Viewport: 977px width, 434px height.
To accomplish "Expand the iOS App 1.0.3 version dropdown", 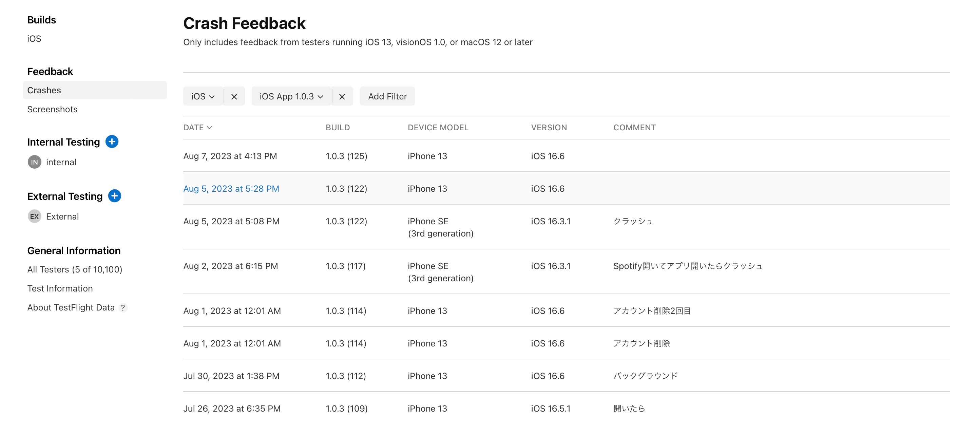I will tap(291, 96).
